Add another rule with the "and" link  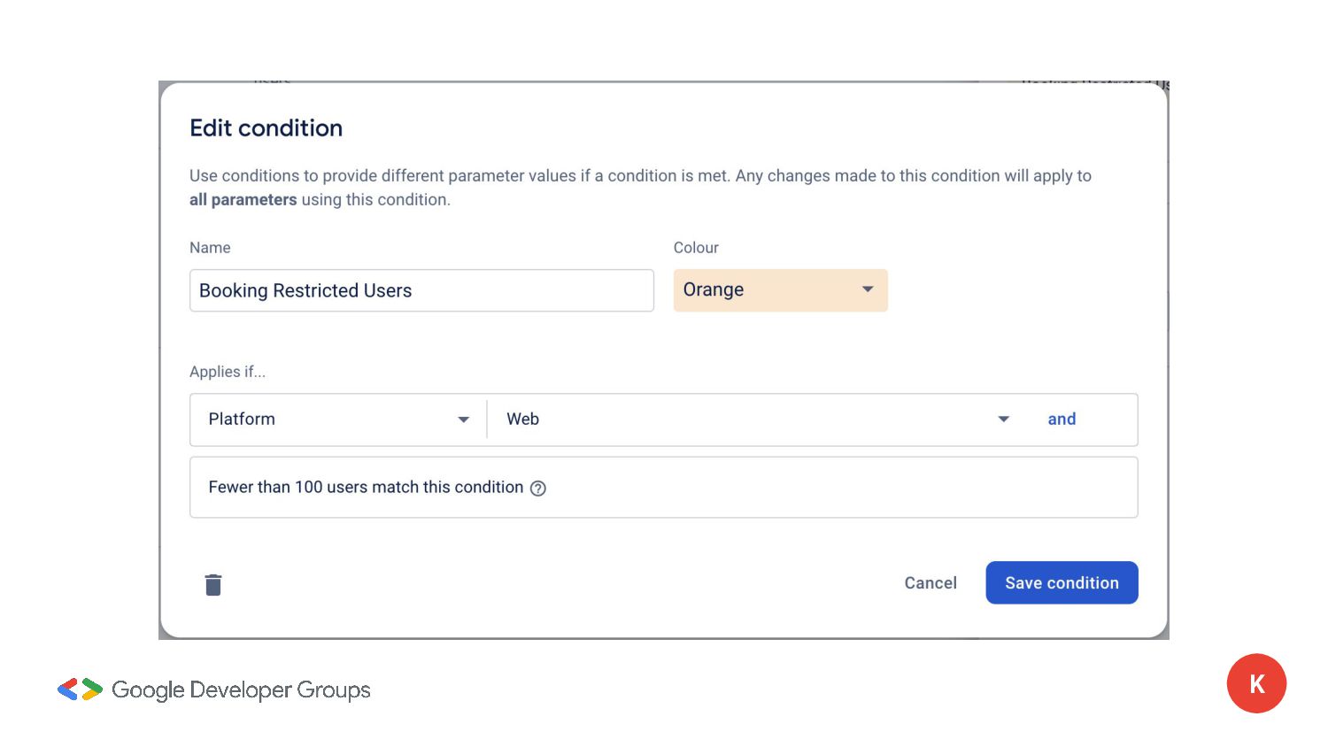pyautogui.click(x=1062, y=420)
